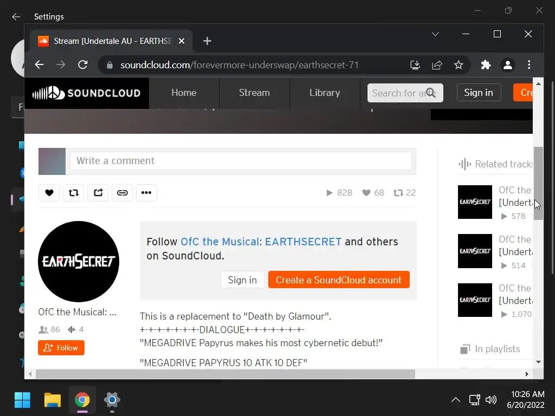The height and width of the screenshot is (416, 555).
Task: Open the Related tracks heading
Action: [x=495, y=164]
